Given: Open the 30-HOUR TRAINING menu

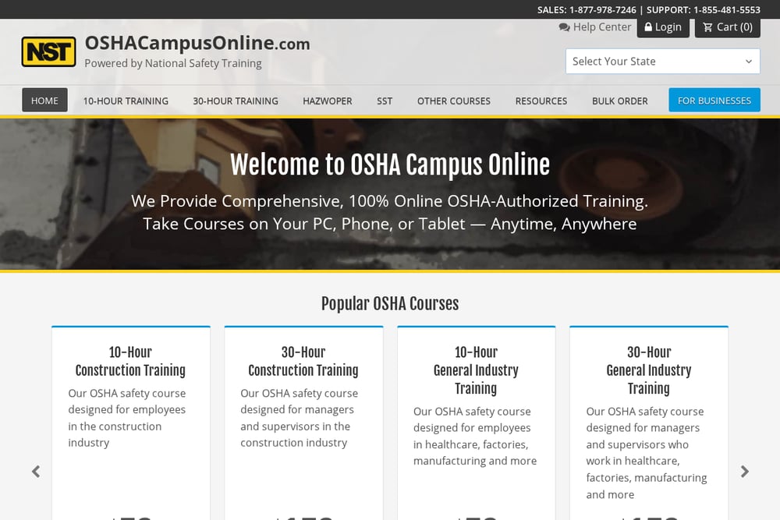Looking at the screenshot, I should pos(236,101).
